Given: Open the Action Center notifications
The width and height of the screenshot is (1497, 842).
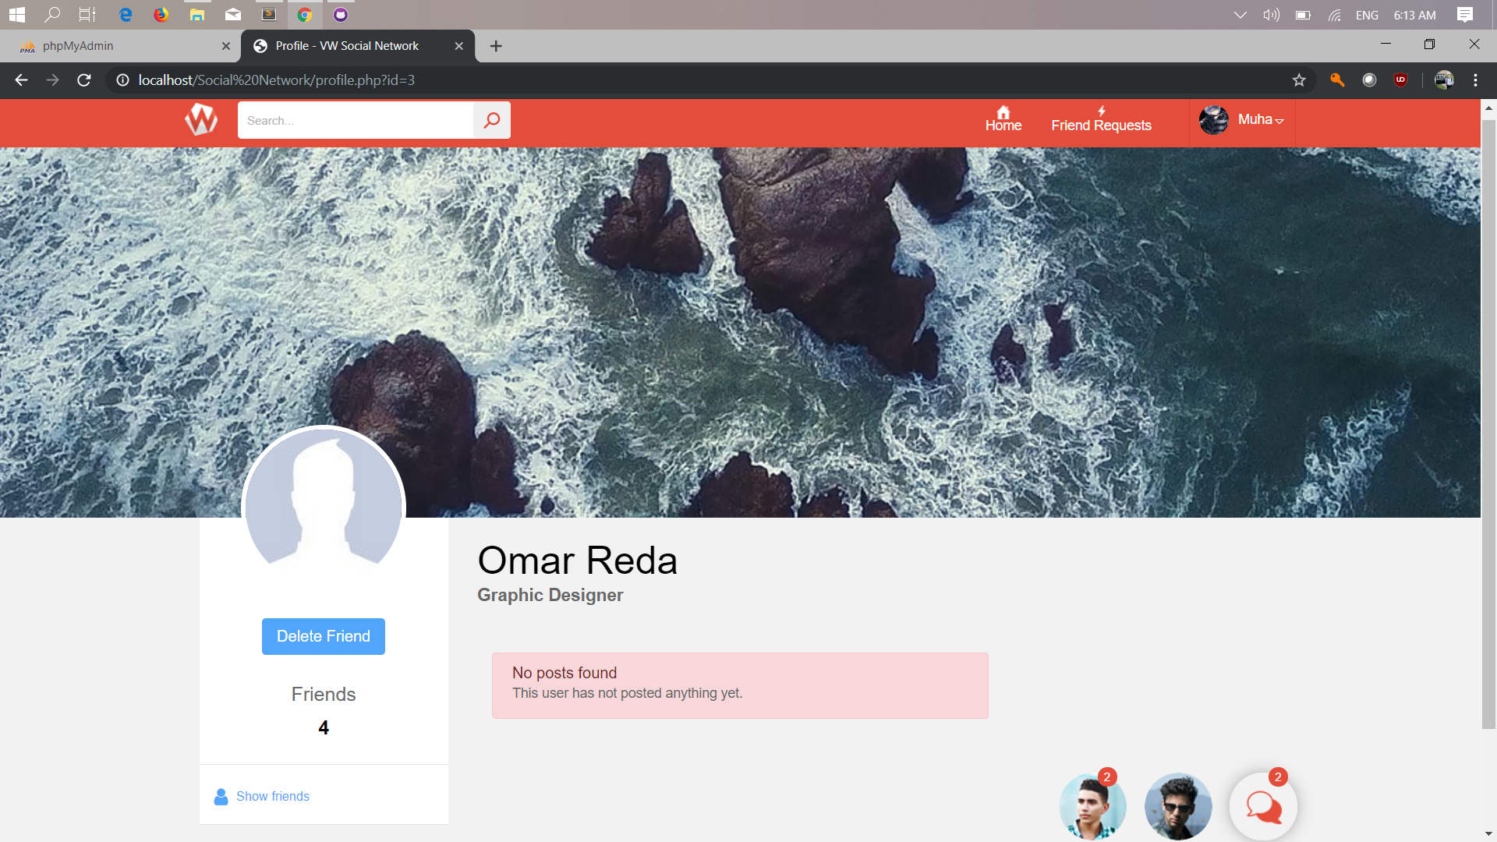Looking at the screenshot, I should 1465,15.
